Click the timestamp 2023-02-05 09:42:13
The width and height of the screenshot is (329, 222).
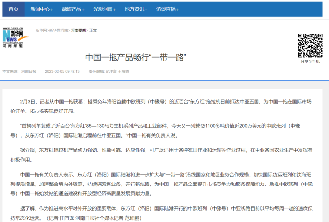(x=62, y=72)
